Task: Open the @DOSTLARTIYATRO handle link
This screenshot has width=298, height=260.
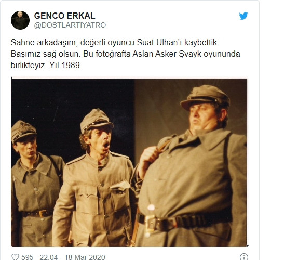Action: (x=70, y=25)
